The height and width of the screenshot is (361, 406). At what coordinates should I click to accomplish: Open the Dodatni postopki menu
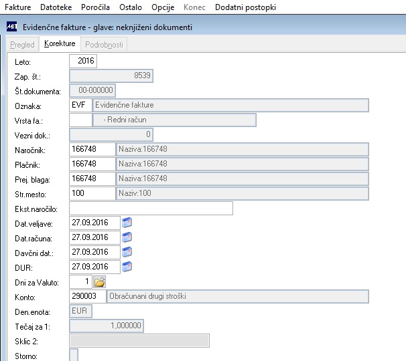coord(245,7)
